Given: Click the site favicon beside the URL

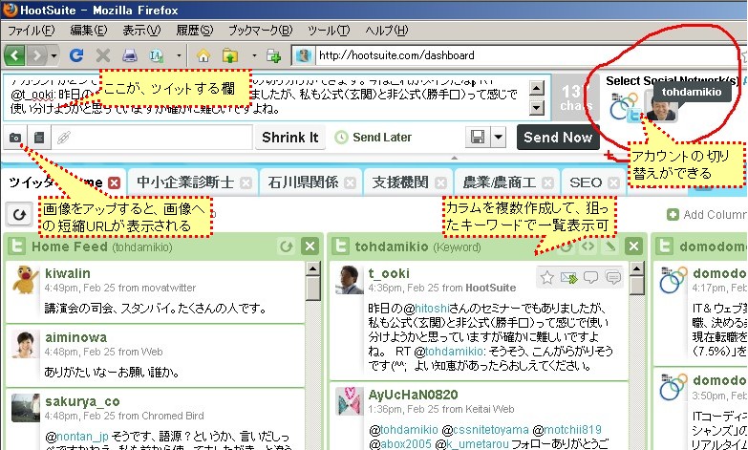Looking at the screenshot, I should 304,55.
